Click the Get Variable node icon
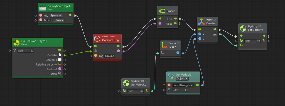Viewport: 285px width, 106px height. point(171,76)
